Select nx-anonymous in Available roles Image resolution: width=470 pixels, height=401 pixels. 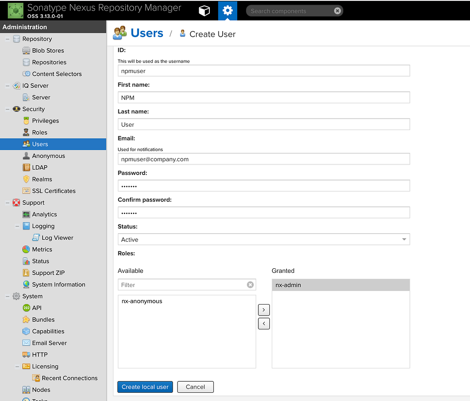click(142, 301)
